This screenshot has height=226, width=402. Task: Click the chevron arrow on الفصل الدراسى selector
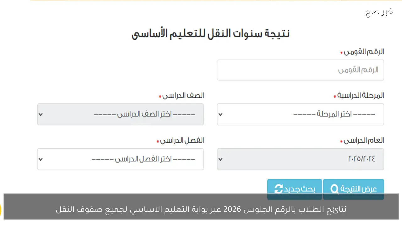click(41, 159)
